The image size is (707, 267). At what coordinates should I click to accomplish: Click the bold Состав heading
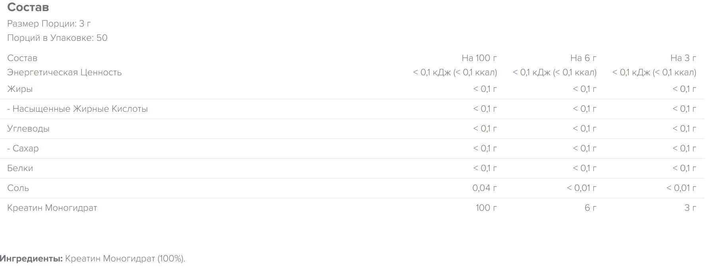[28, 7]
